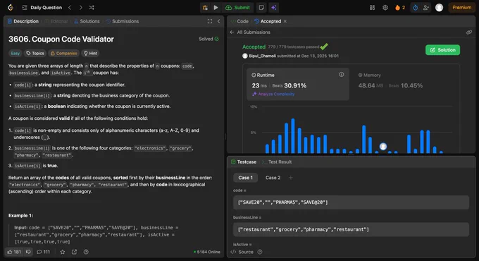The width and height of the screenshot is (479, 261).
Task: Maximize the description panel
Action: pos(210,21)
